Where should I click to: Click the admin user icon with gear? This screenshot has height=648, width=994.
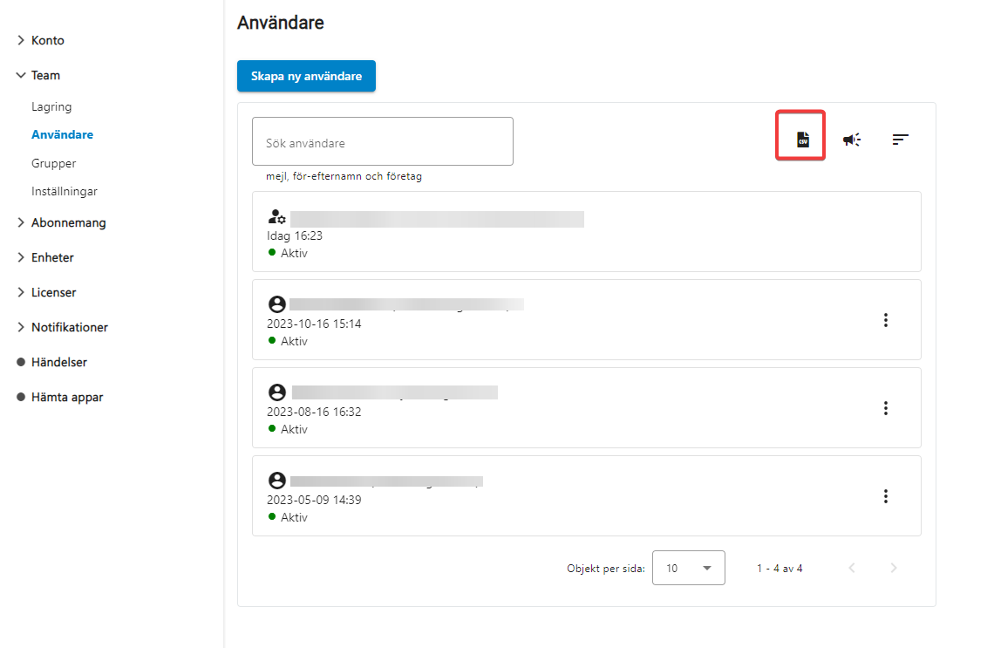coord(276,217)
